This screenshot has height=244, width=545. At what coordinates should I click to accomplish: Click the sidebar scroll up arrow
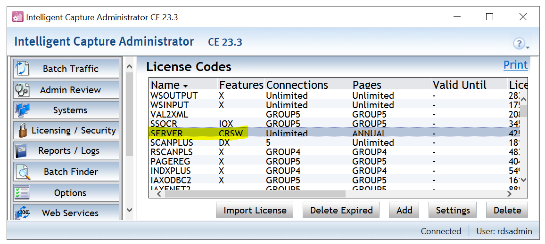pos(129,66)
